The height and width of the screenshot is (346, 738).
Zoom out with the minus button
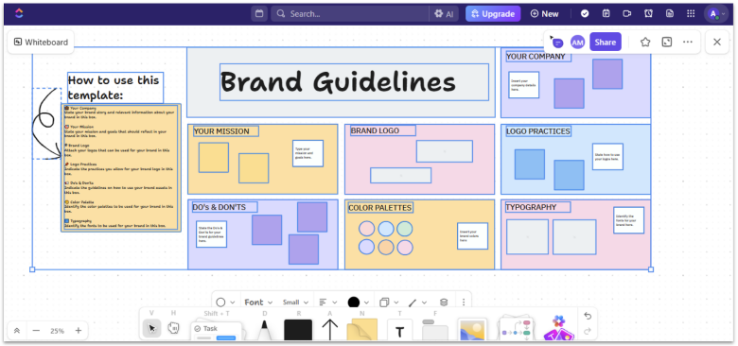pyautogui.click(x=36, y=331)
